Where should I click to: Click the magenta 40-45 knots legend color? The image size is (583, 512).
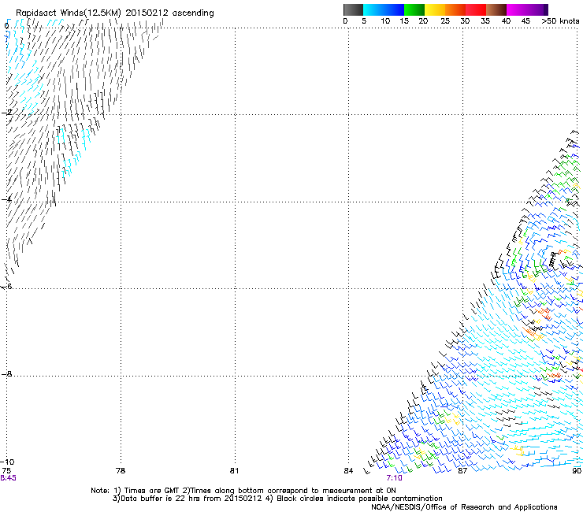point(517,9)
